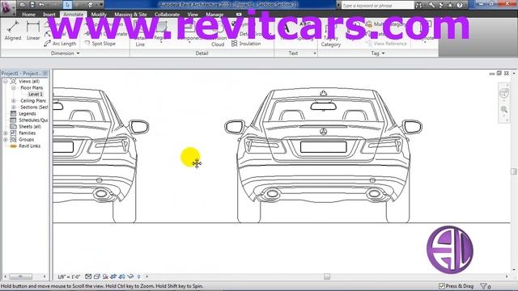Click the highlighted Modify cursor icon

[68, 5]
